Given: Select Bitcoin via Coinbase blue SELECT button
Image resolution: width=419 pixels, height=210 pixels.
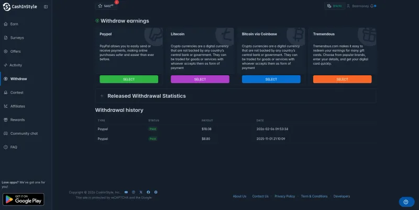Looking at the screenshot, I should (271, 79).
